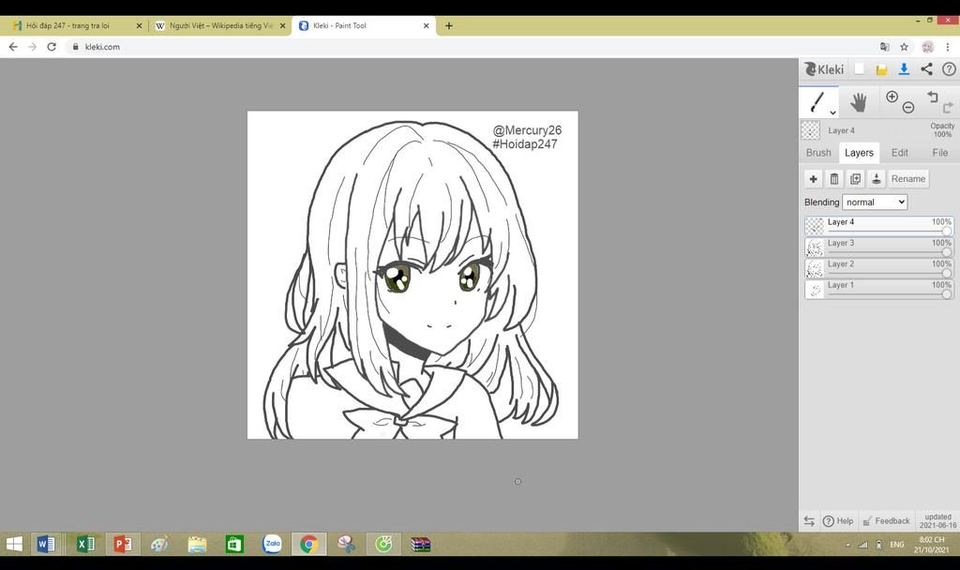
Task: Adjust the Layer 2 opacity slider handle
Action: [947, 273]
